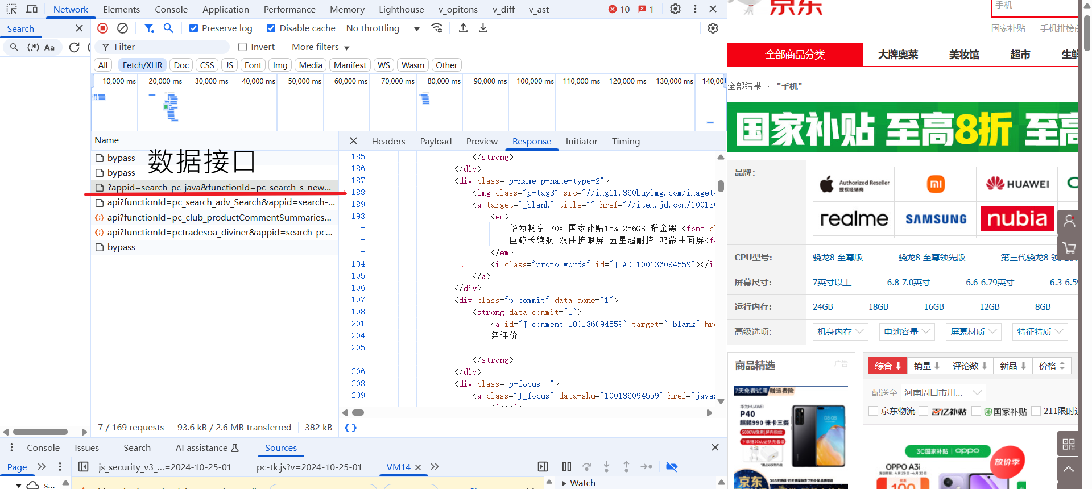Toggle the debugger sidebar icon
Screen dimensions: 1092x489
pyautogui.click(x=543, y=467)
